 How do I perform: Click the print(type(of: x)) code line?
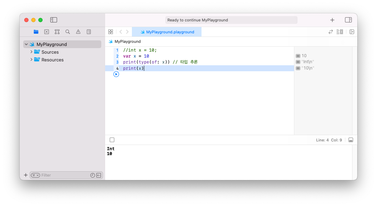tap(160, 62)
